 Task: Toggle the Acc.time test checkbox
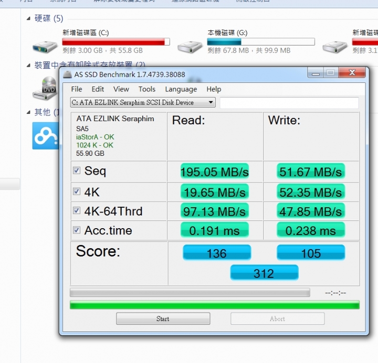pyautogui.click(x=77, y=230)
